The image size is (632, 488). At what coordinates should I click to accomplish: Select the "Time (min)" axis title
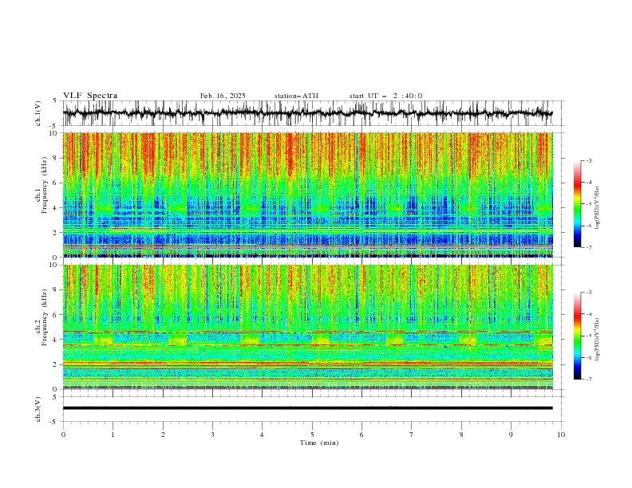(319, 443)
